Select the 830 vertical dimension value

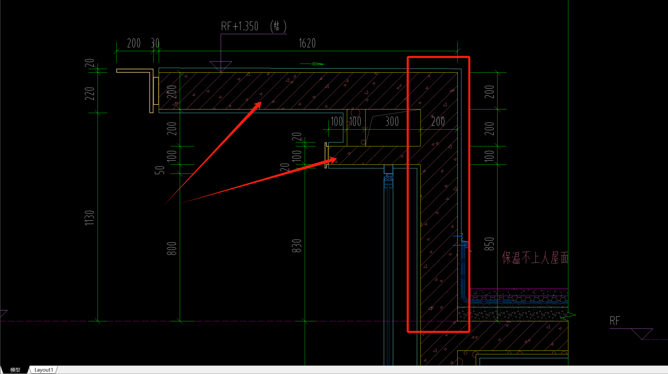[297, 246]
